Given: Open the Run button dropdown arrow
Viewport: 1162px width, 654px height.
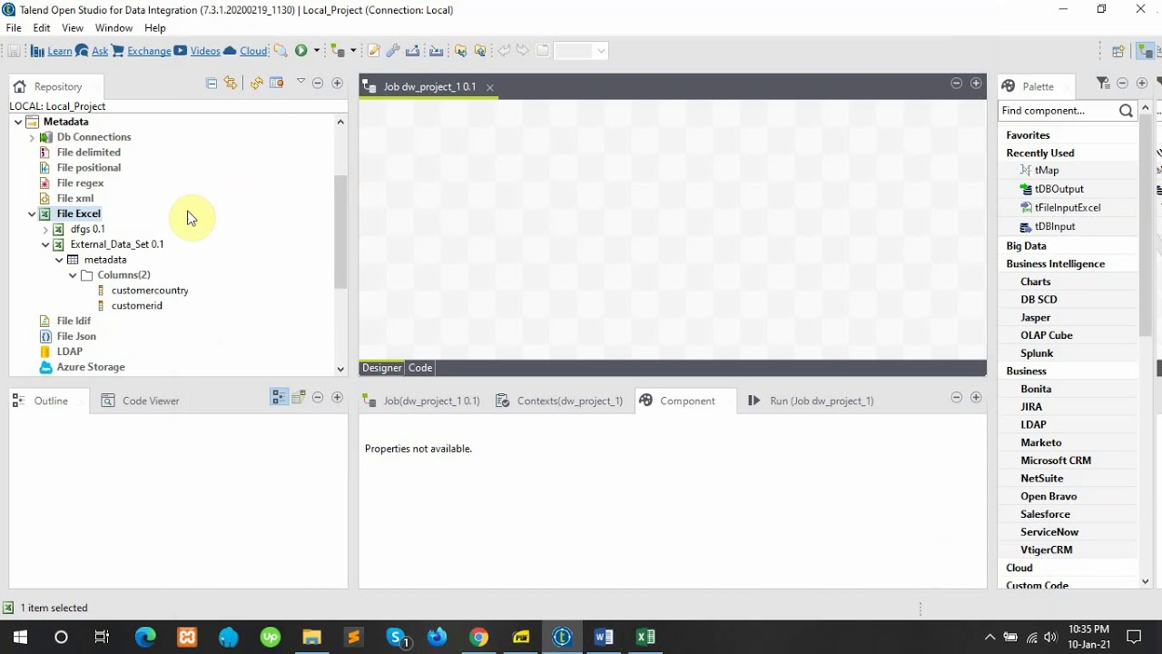Looking at the screenshot, I should click(x=317, y=51).
